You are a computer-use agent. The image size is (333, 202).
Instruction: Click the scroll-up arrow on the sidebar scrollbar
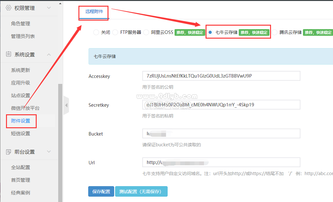click(x=60, y=3)
